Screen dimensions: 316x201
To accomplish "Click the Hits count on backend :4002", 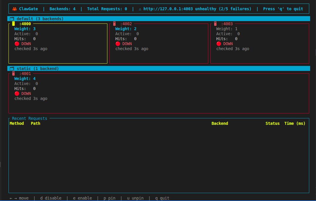I will click(x=126, y=39).
